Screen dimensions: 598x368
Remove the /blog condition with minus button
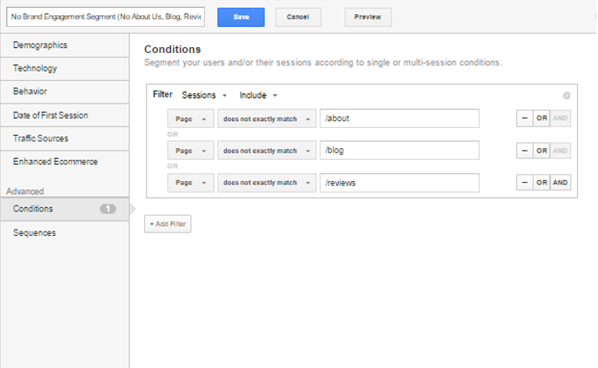[525, 151]
